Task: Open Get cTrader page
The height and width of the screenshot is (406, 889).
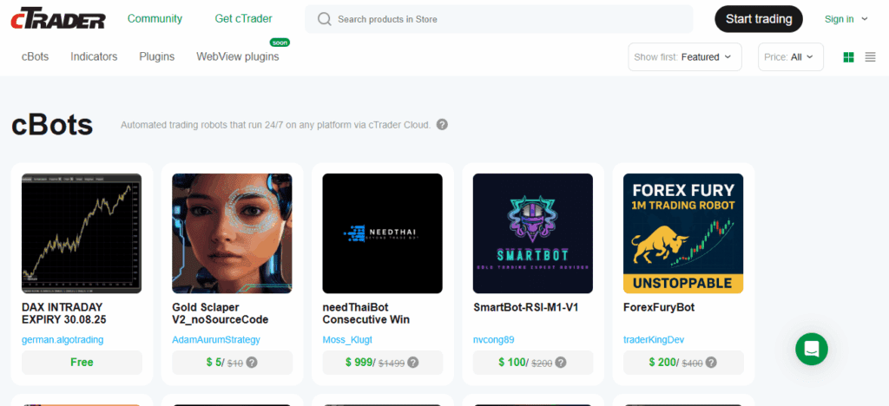Action: coord(244,19)
